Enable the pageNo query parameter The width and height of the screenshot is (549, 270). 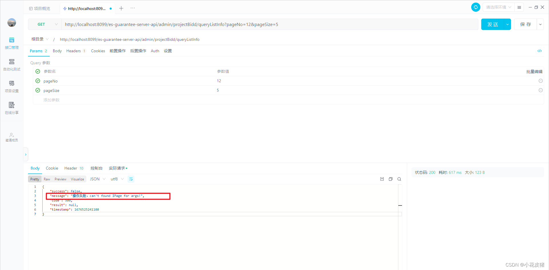(38, 81)
